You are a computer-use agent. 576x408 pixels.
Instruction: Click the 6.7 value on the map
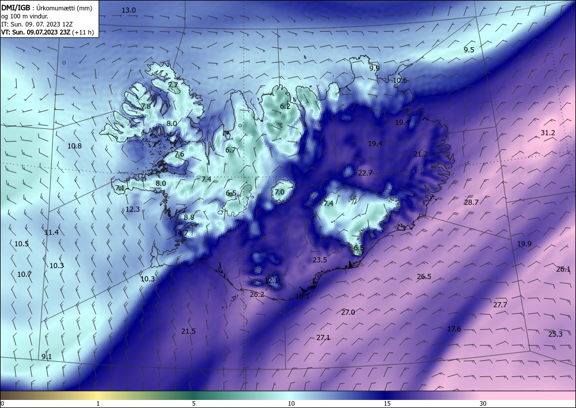230,150
